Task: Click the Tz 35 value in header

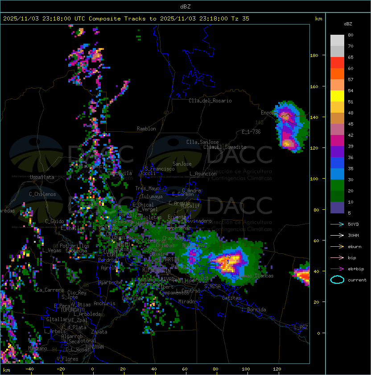Action: pos(240,19)
